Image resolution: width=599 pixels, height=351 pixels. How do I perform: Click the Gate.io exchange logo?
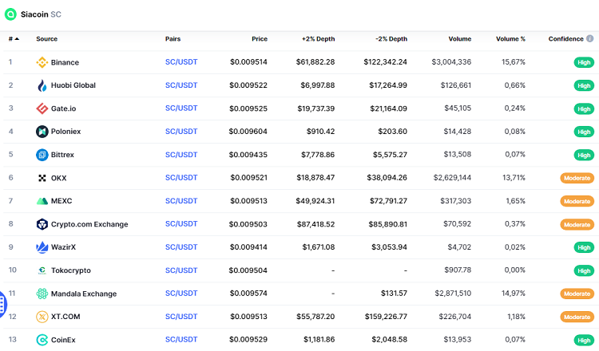42,108
